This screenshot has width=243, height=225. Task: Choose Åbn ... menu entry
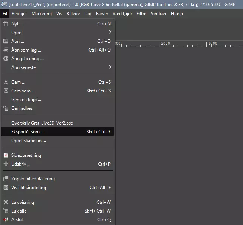click(x=57, y=41)
